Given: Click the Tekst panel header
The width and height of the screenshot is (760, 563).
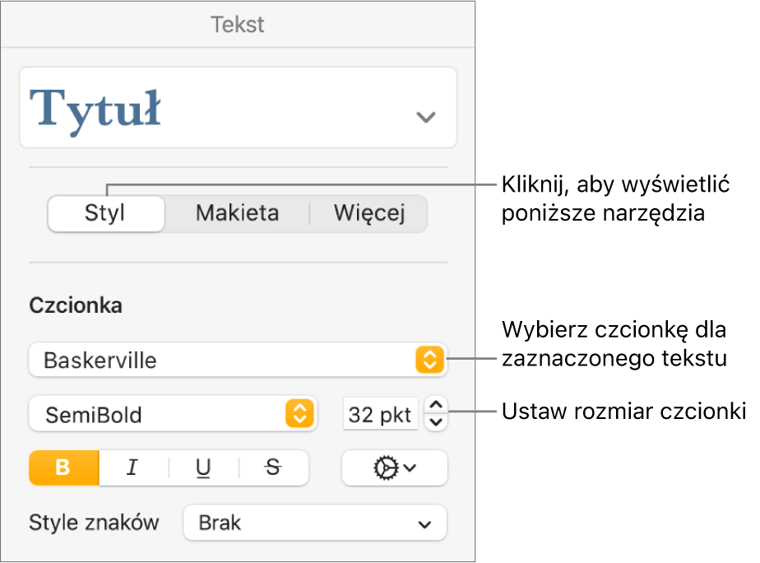Looking at the screenshot, I should pos(238,25).
